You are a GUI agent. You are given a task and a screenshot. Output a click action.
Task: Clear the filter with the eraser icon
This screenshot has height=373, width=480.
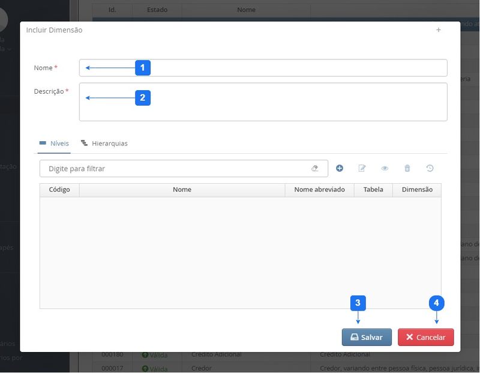point(315,169)
